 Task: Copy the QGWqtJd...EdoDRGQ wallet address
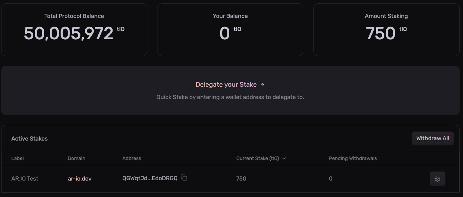(184, 178)
